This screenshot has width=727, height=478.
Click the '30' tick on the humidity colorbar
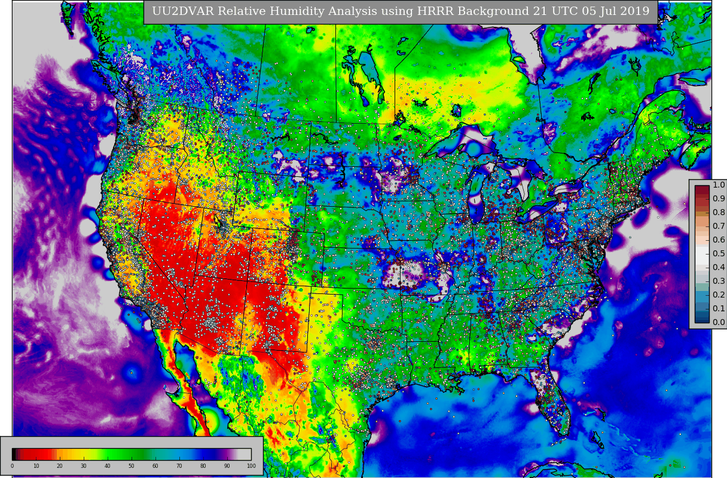(84, 466)
